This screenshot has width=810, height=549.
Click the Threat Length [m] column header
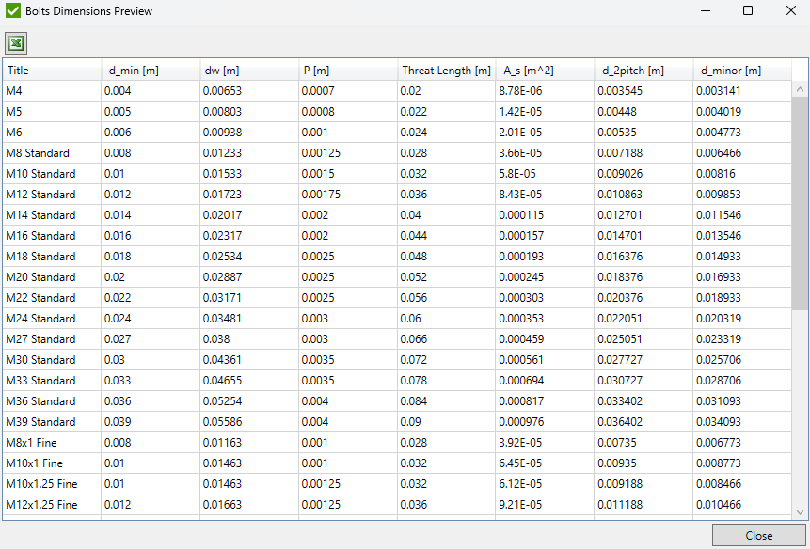446,71
